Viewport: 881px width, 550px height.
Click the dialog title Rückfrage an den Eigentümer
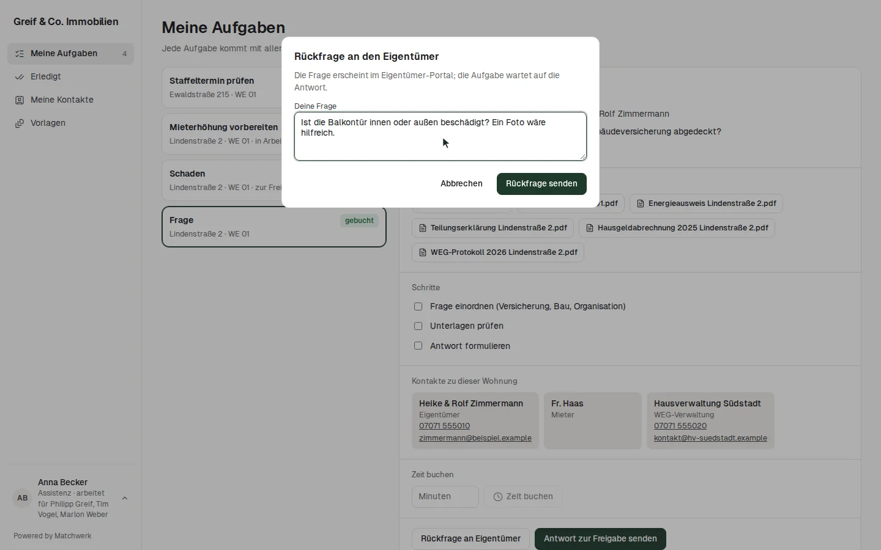(366, 57)
